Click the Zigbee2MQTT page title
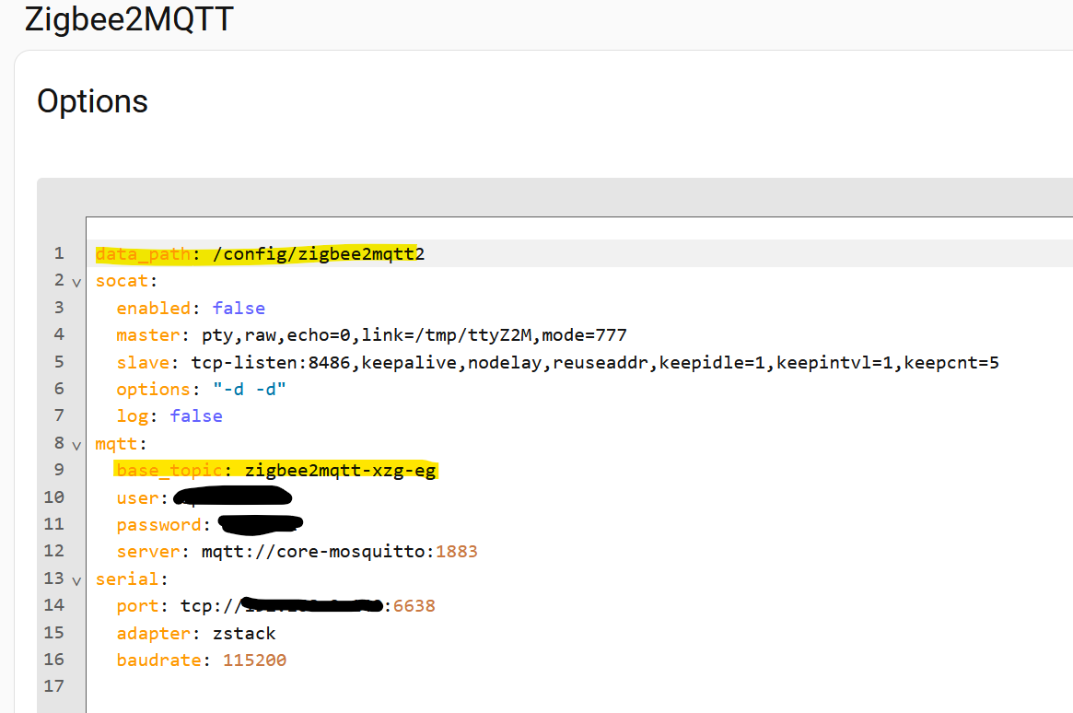The image size is (1073, 713). click(129, 18)
